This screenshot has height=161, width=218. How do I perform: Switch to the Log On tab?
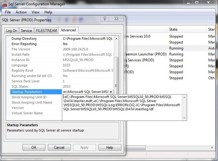tap(12, 31)
